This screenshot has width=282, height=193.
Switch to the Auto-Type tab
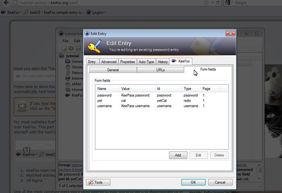click(x=146, y=62)
